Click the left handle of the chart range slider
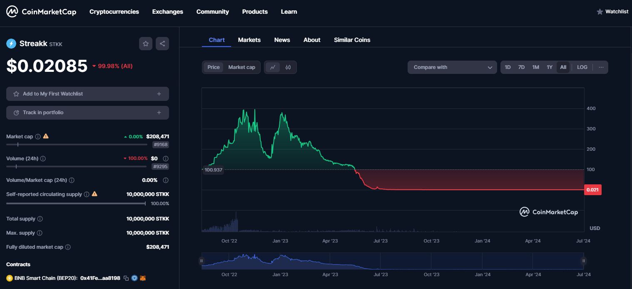This screenshot has height=289, width=632. 202,261
